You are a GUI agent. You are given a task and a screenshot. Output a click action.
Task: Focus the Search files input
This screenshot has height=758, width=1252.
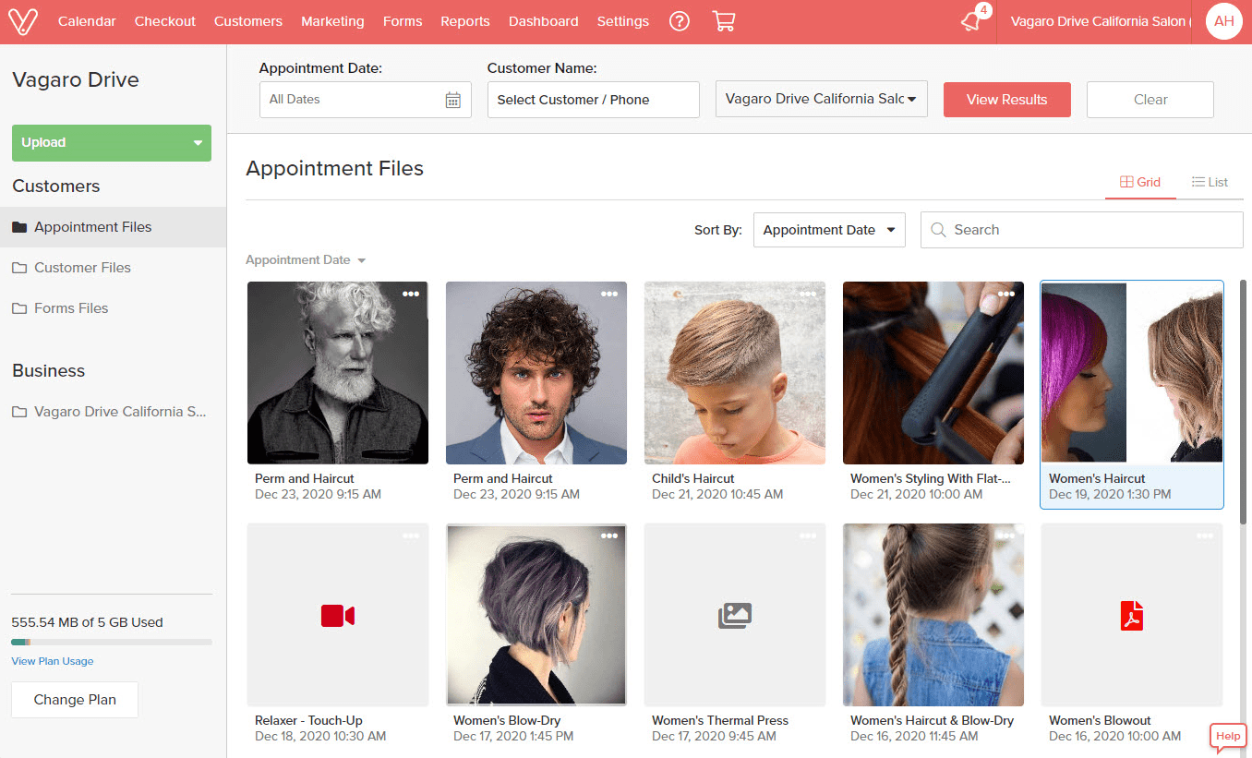pos(1082,230)
